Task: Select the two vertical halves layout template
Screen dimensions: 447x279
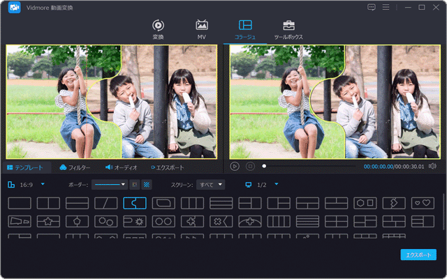Action: pos(48,203)
